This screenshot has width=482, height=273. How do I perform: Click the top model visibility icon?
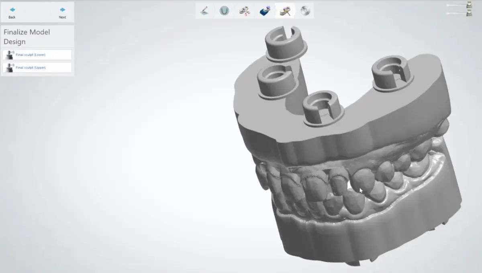pyautogui.click(x=469, y=5)
